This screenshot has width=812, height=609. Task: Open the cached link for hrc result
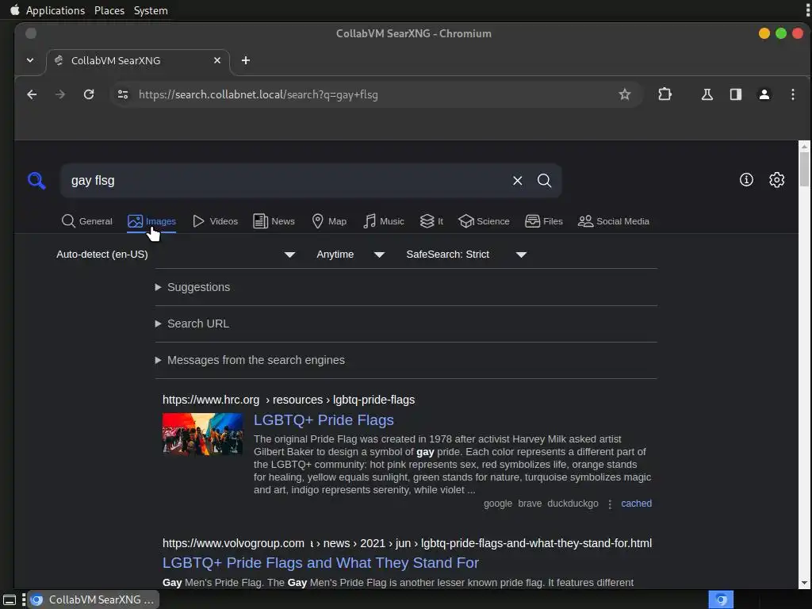point(637,504)
